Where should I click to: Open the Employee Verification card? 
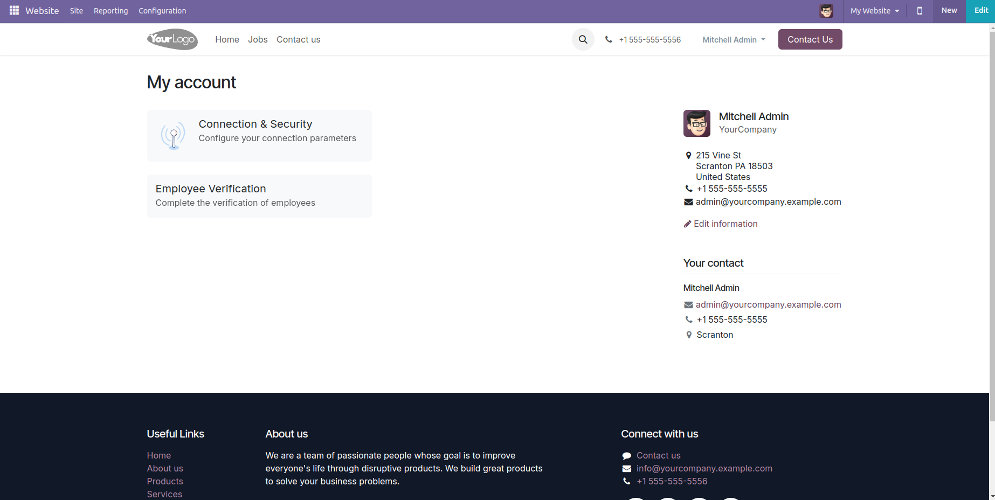point(259,196)
